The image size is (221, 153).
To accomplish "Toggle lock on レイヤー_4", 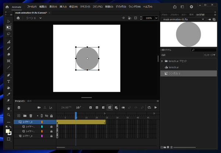I will click(51, 136).
